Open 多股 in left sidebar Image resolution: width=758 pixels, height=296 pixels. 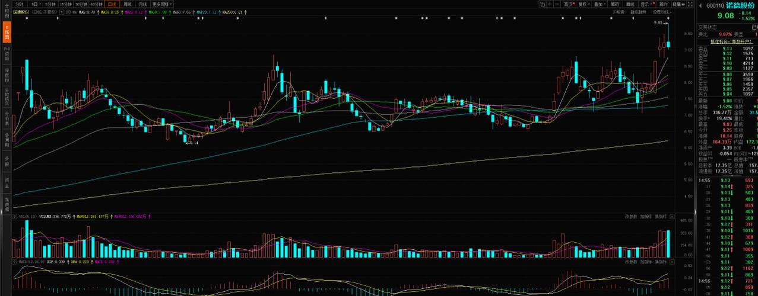7,160
